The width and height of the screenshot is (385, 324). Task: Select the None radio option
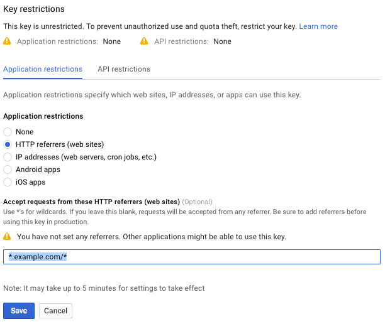click(x=8, y=132)
